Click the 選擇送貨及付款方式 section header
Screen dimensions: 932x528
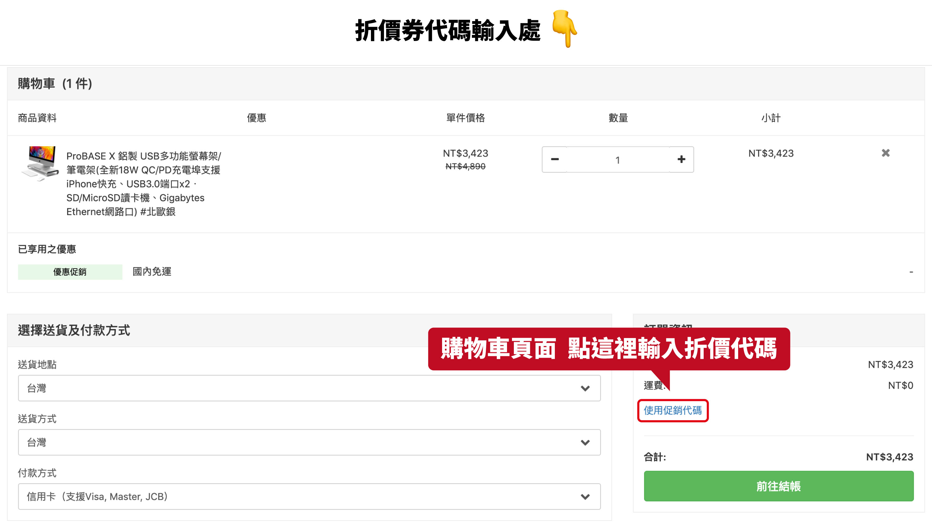point(74,330)
